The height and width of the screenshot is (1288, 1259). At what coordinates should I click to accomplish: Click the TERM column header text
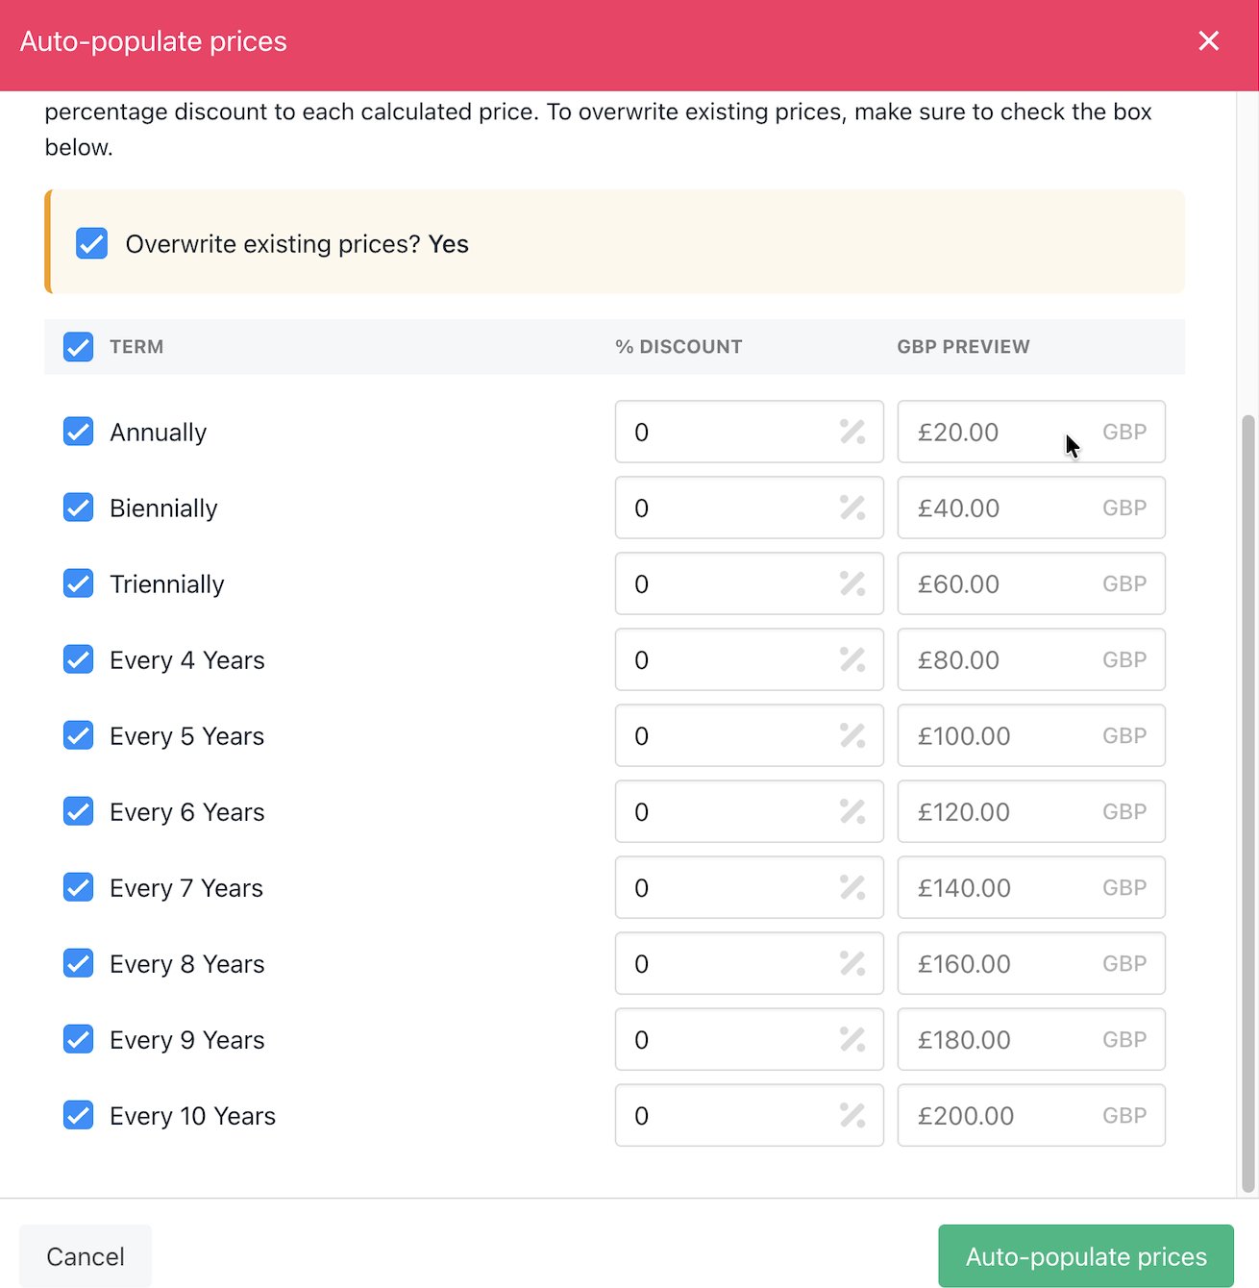(136, 347)
